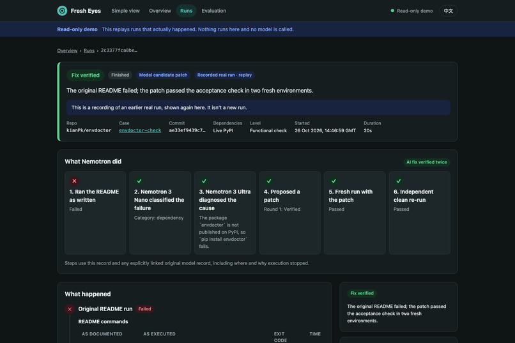Open the Simple view tab
The height and width of the screenshot is (343, 515).
tap(125, 11)
